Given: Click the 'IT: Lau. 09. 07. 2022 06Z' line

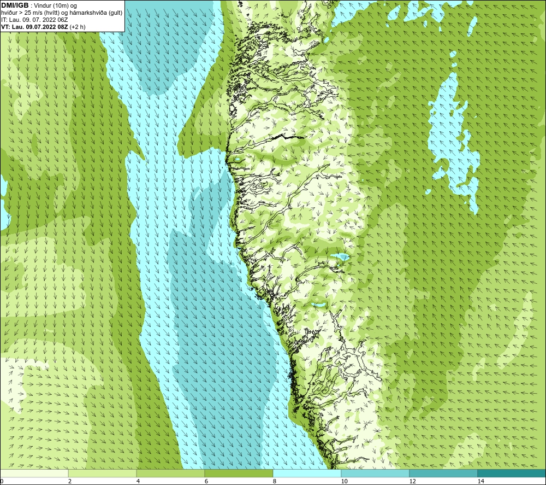Looking at the screenshot, I should click(x=34, y=20).
